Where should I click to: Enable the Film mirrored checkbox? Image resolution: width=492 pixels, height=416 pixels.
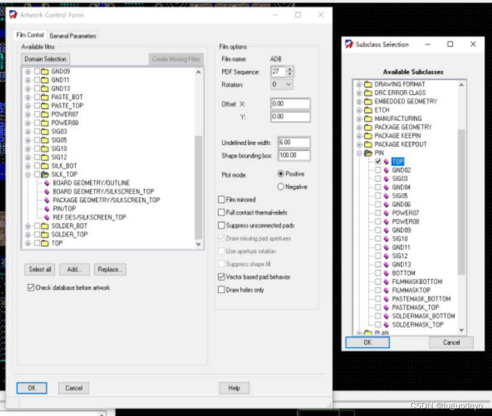pyautogui.click(x=221, y=200)
